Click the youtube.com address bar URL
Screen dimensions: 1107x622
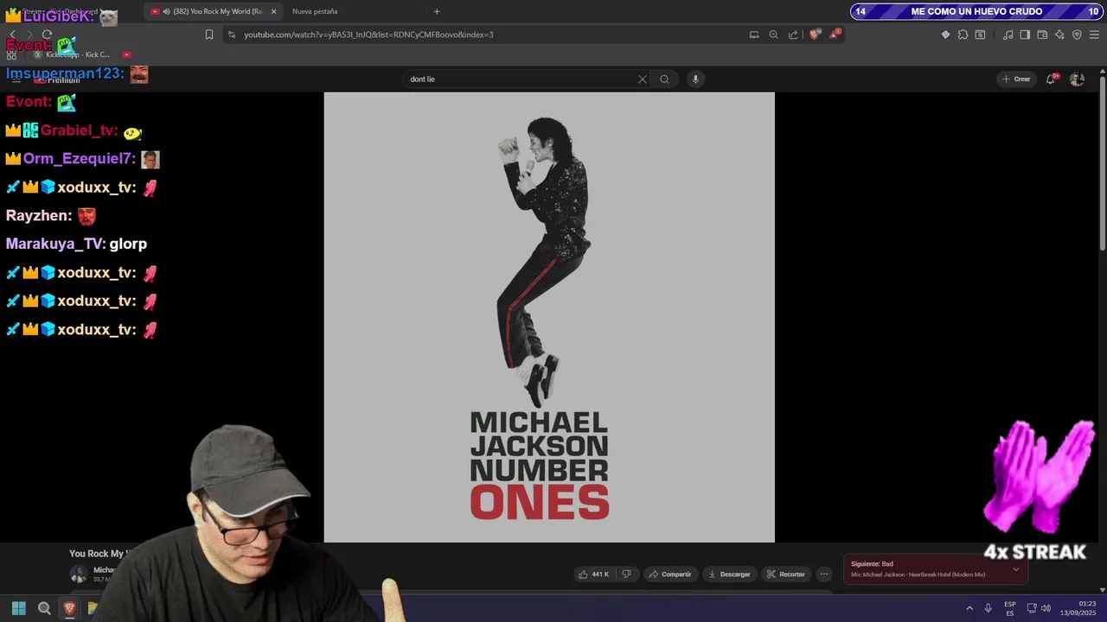tap(368, 35)
